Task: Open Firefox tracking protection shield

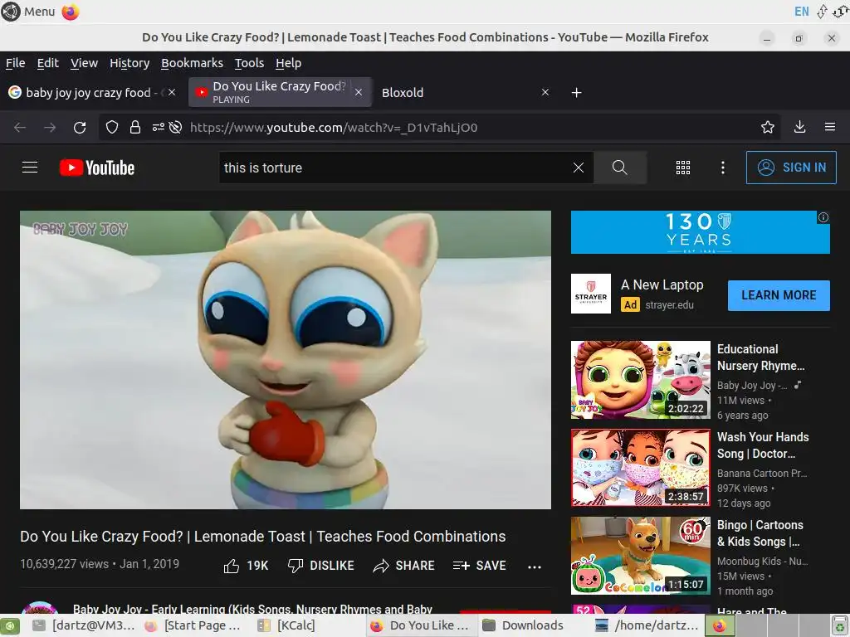Action: (112, 127)
